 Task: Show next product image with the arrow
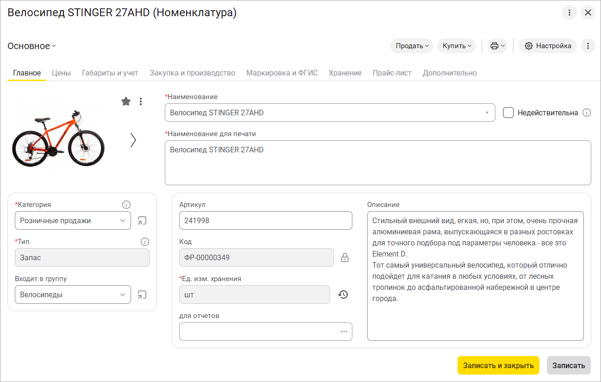(133, 140)
